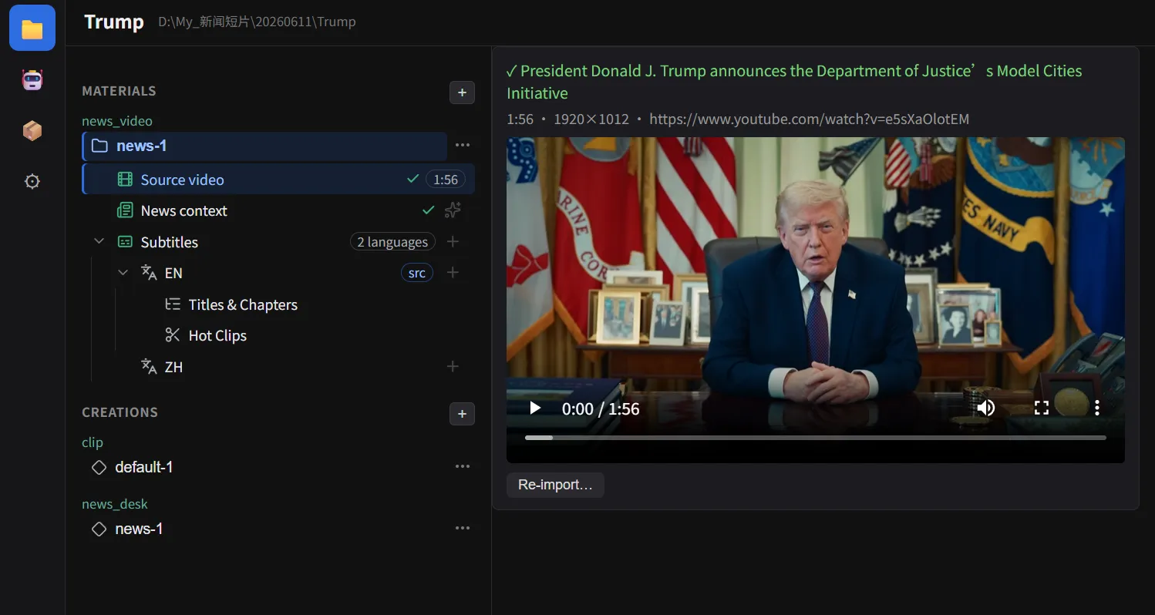Click the MATERIALS section header
This screenshot has height=615, width=1155.
pyautogui.click(x=119, y=91)
